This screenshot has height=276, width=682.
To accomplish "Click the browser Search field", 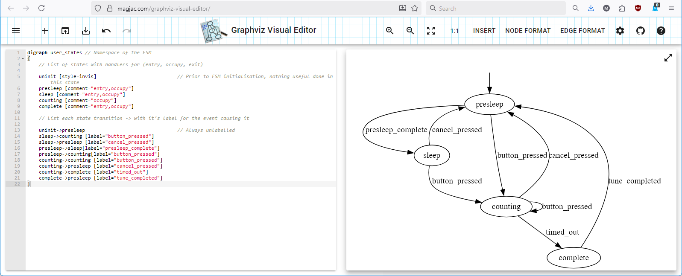I will pos(495,8).
